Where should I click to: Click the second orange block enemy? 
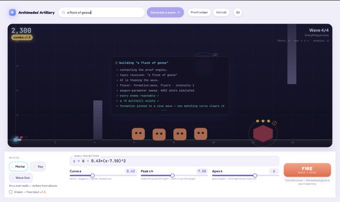159,135
